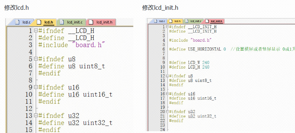Screen dimensions: 295x133
Task: Click lcd_init.c file icon in right editor
Action: [x=186, y=21]
